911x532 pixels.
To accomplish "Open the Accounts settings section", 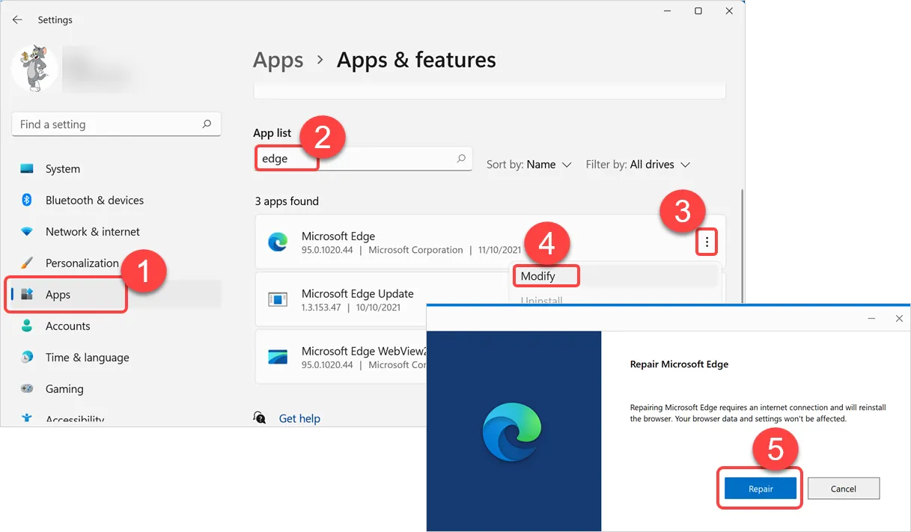I will 68,325.
